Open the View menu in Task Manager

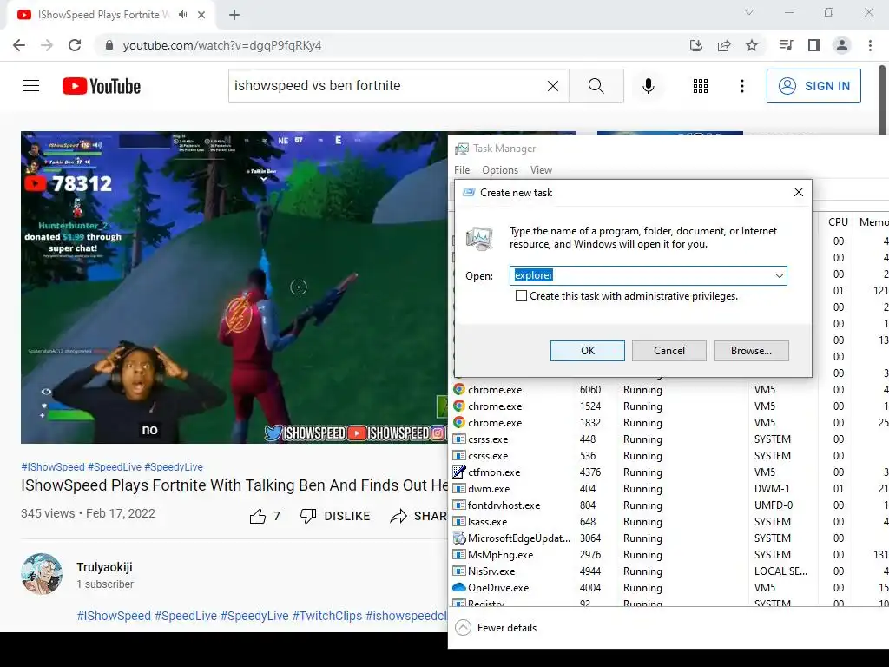541,170
